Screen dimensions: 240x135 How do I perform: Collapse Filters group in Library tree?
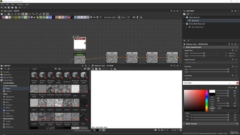[1, 94]
